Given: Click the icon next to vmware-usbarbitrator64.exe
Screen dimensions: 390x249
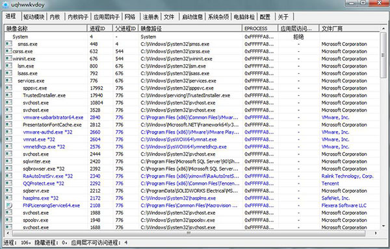Looking at the screenshot, I should coord(8,117).
